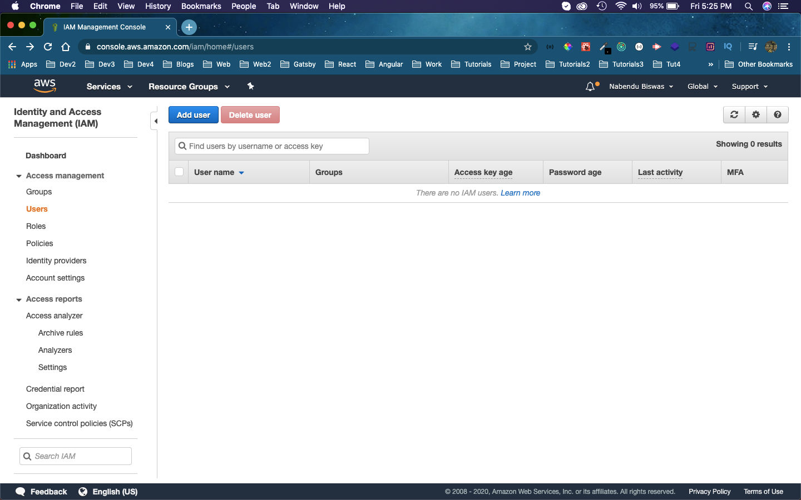Open the Creative Cloud menu bar icon
This screenshot has height=500, width=801.
tap(582, 6)
